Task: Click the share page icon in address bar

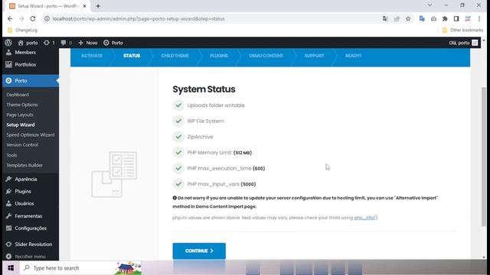Action: [397, 18]
